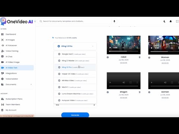Enter fullscreen on the dragon video
Screen dimensions: 179x134
(131, 83)
